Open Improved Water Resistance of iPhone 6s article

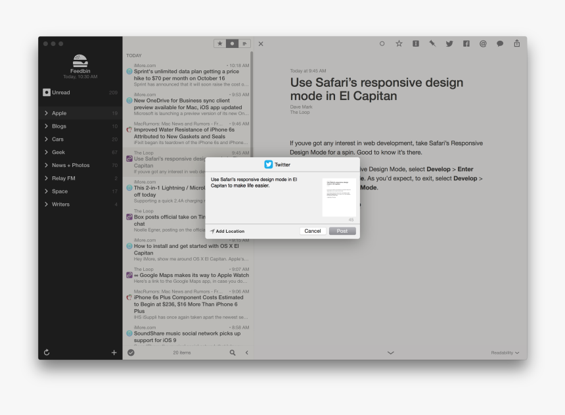(x=187, y=133)
